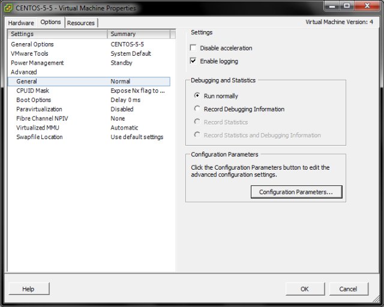384x307 pixels.
Task: Select VMware Tools setting
Action: (29, 53)
